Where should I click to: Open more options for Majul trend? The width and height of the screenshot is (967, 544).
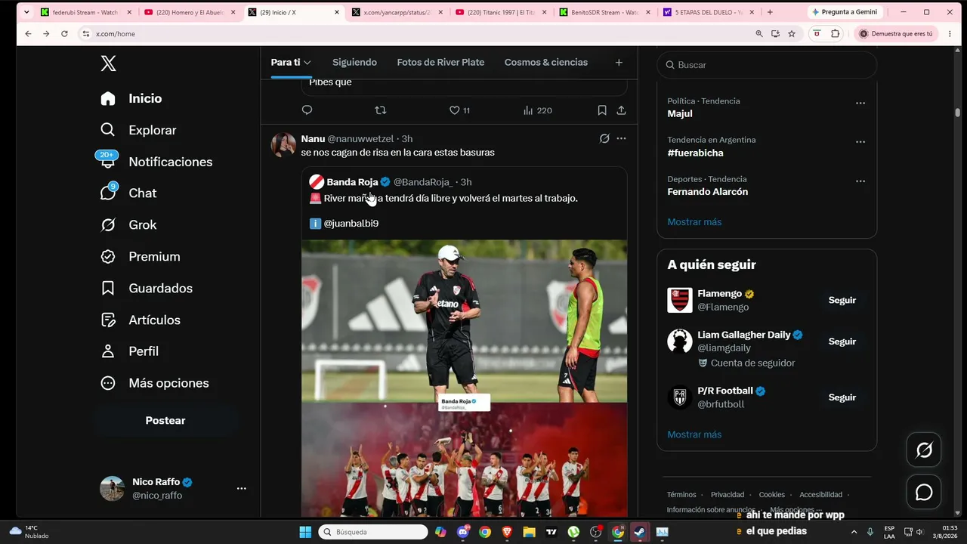860,103
